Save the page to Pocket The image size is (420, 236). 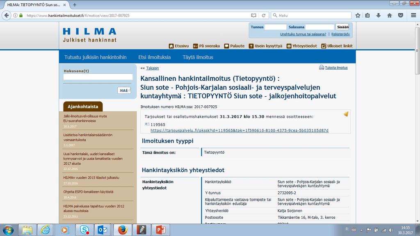pos(400,16)
